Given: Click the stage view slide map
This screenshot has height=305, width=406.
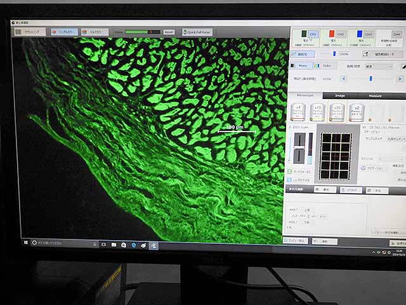Looking at the screenshot, I should (x=336, y=156).
